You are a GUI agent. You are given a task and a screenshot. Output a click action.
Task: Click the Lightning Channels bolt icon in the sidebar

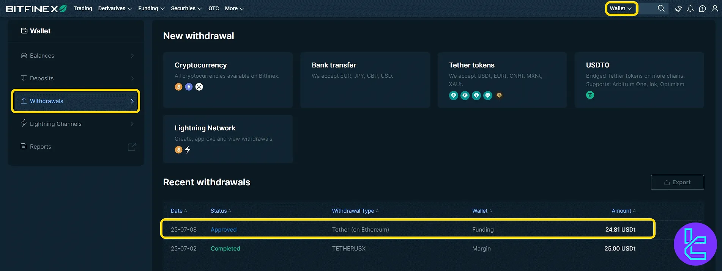[24, 123]
